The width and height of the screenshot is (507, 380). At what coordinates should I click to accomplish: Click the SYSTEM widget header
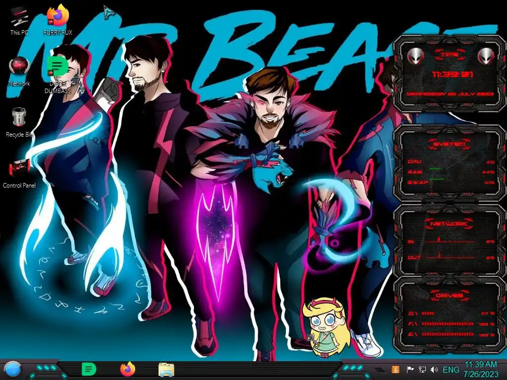pos(450,144)
